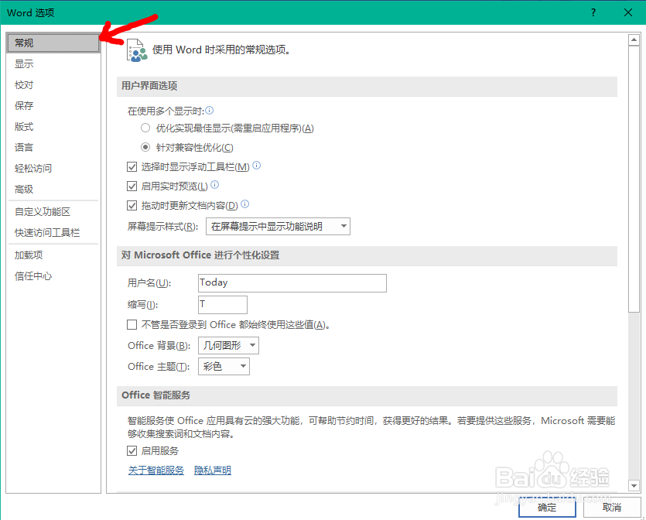646x520 pixels.
Task: Click info icon beside 启用实时预览
Action: tap(214, 185)
